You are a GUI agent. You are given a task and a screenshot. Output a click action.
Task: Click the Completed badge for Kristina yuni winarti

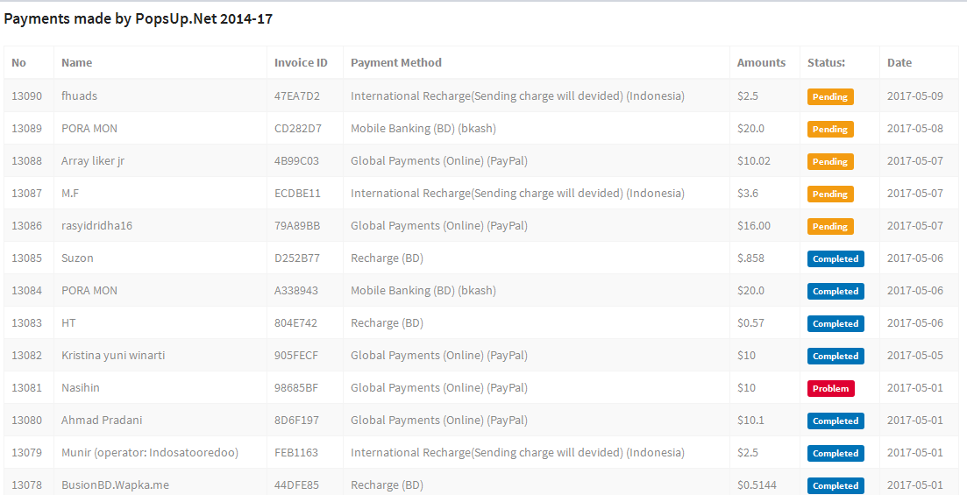point(835,356)
